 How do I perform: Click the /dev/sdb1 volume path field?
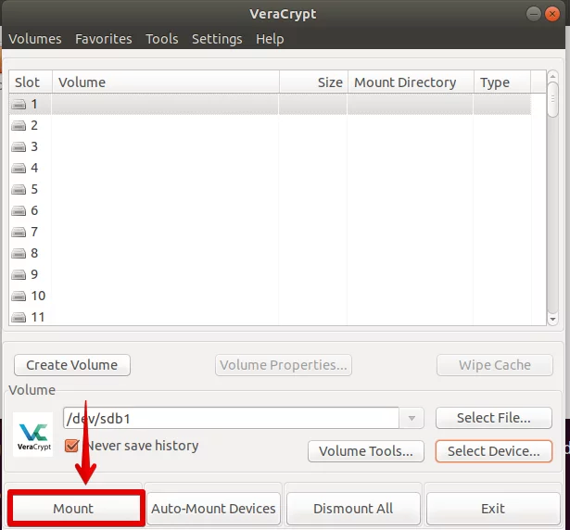231,418
